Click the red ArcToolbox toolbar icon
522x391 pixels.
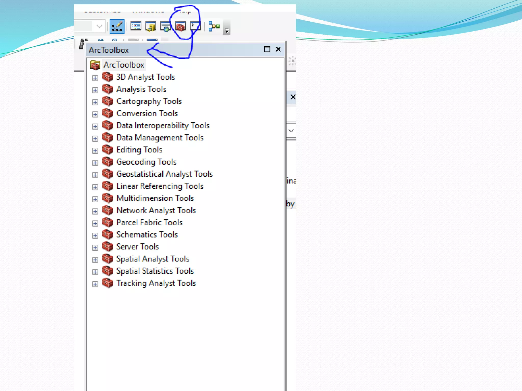tap(180, 26)
